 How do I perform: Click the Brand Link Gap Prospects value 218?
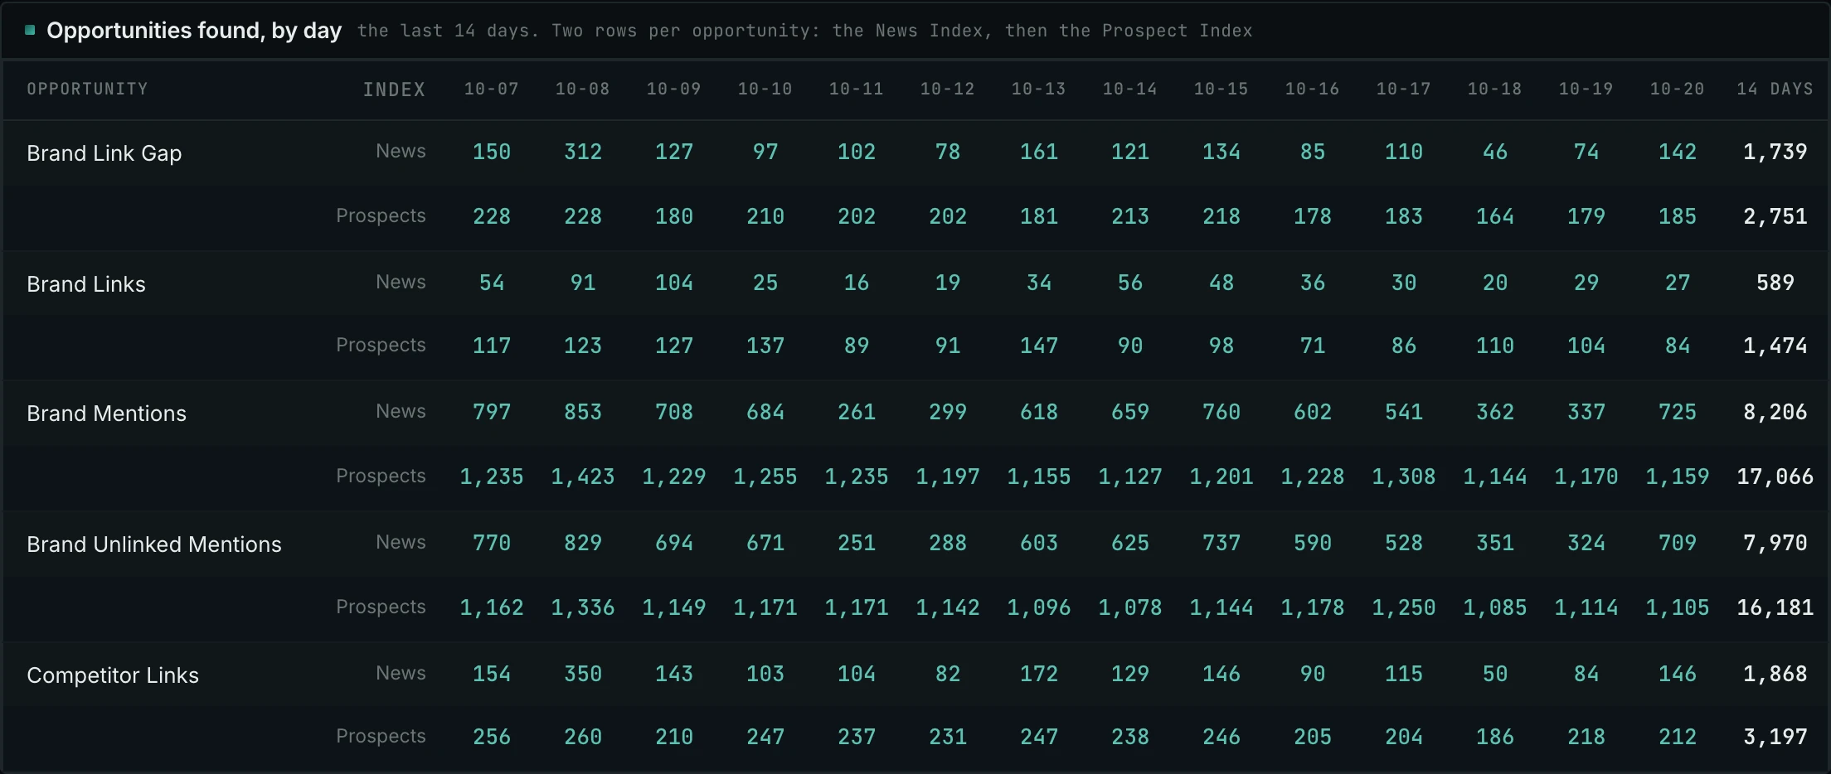[1221, 216]
